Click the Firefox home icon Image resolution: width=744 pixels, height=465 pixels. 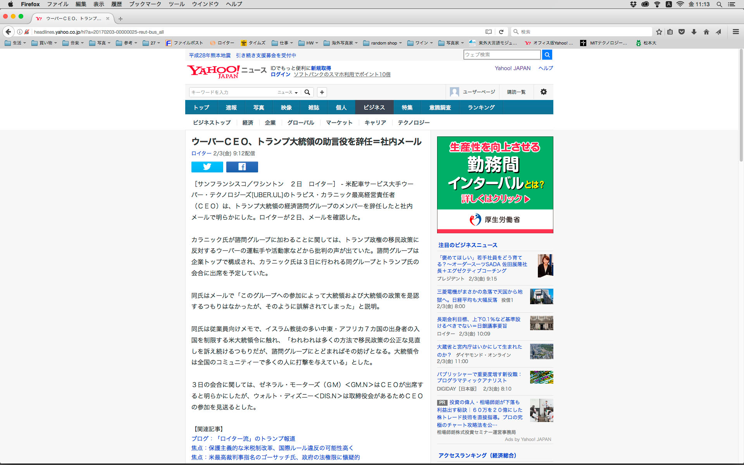point(706,32)
